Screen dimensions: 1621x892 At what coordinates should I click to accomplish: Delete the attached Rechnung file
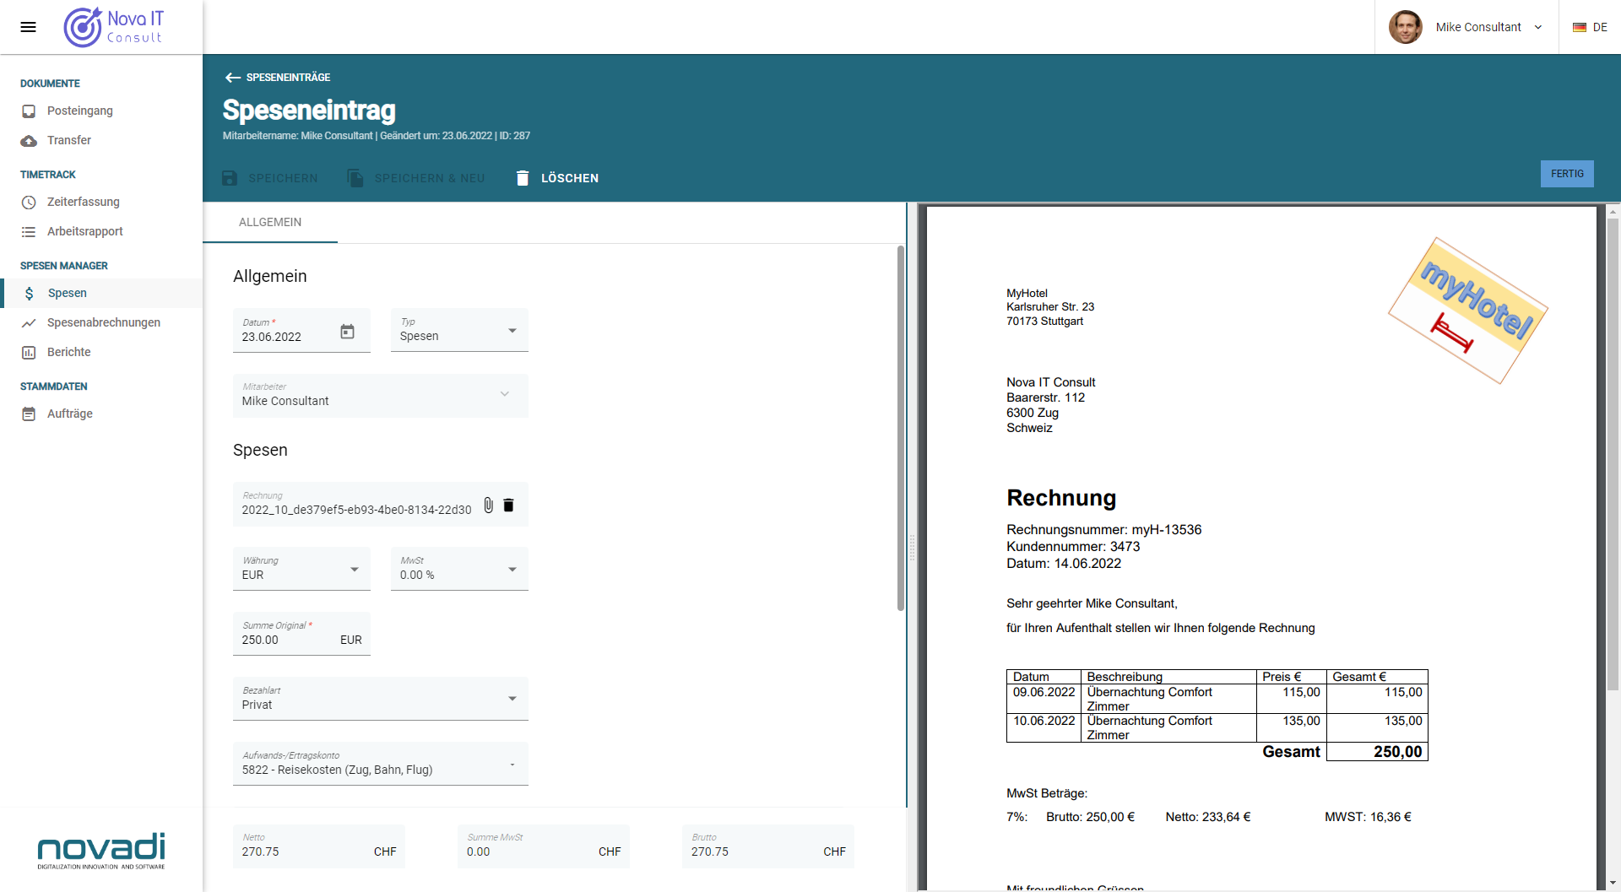pos(508,505)
